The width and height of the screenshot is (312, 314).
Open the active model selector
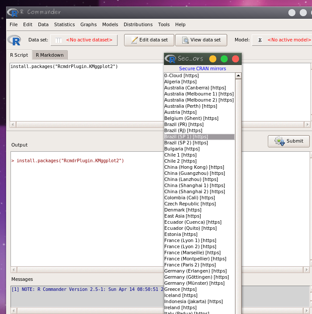(x=281, y=40)
